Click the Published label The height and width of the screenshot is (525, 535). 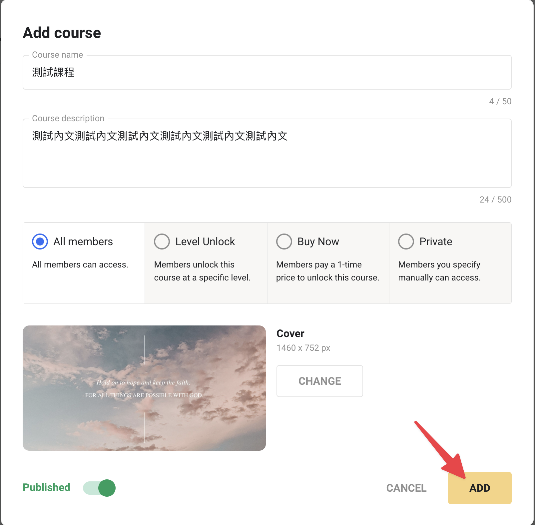point(47,487)
